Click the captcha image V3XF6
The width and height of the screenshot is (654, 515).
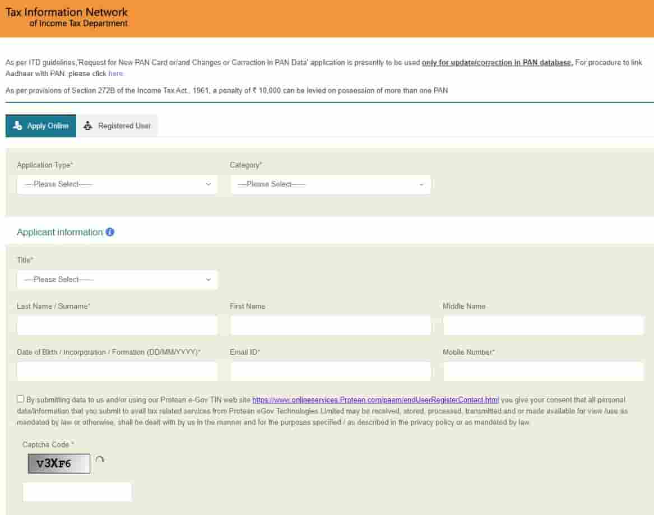(x=59, y=463)
